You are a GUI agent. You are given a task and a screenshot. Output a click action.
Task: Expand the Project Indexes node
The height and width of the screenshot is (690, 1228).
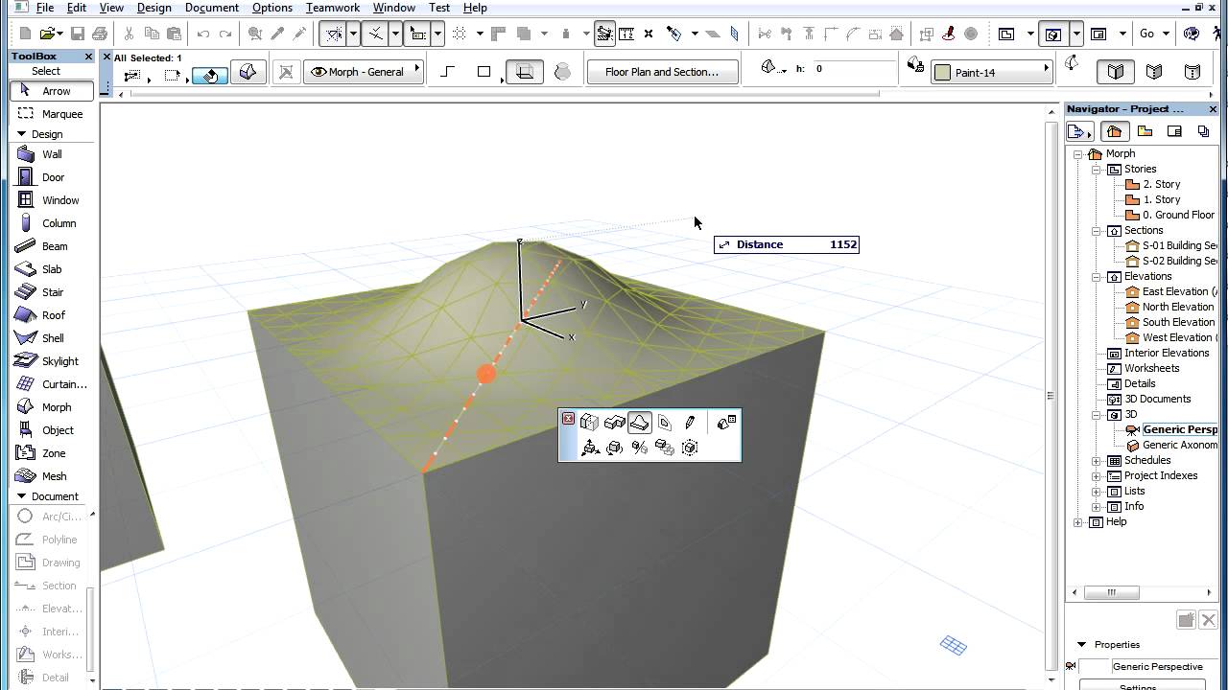(x=1097, y=476)
